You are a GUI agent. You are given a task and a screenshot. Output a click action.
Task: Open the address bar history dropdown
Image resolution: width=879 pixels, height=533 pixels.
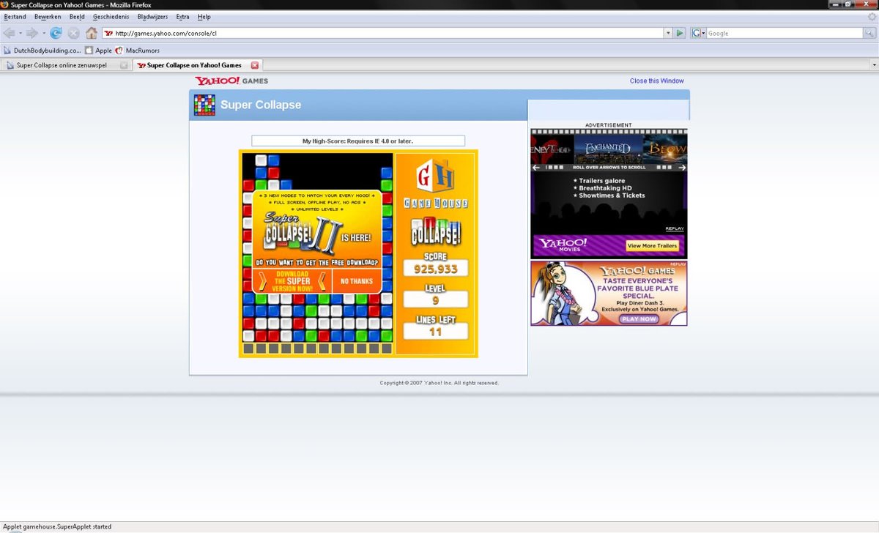[x=667, y=33]
